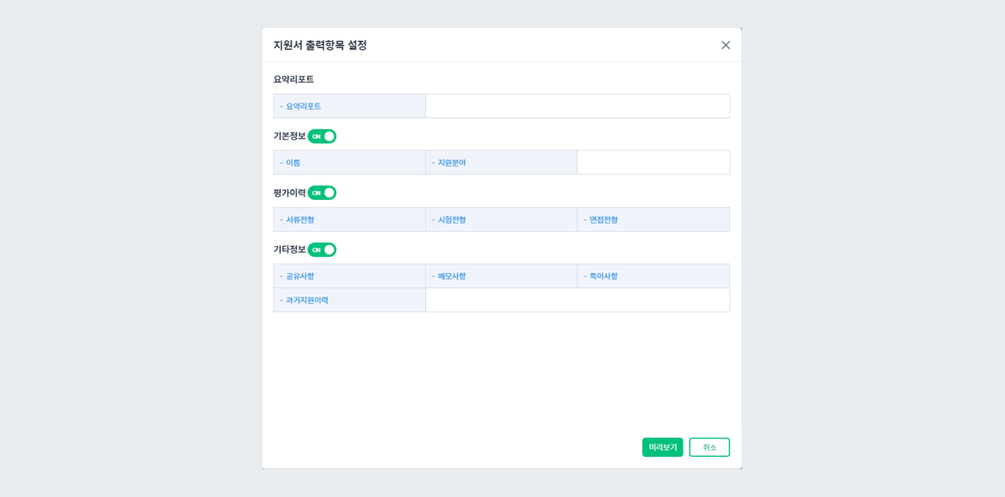
Task: Click the 이름 field under 기본정보
Action: (349, 162)
